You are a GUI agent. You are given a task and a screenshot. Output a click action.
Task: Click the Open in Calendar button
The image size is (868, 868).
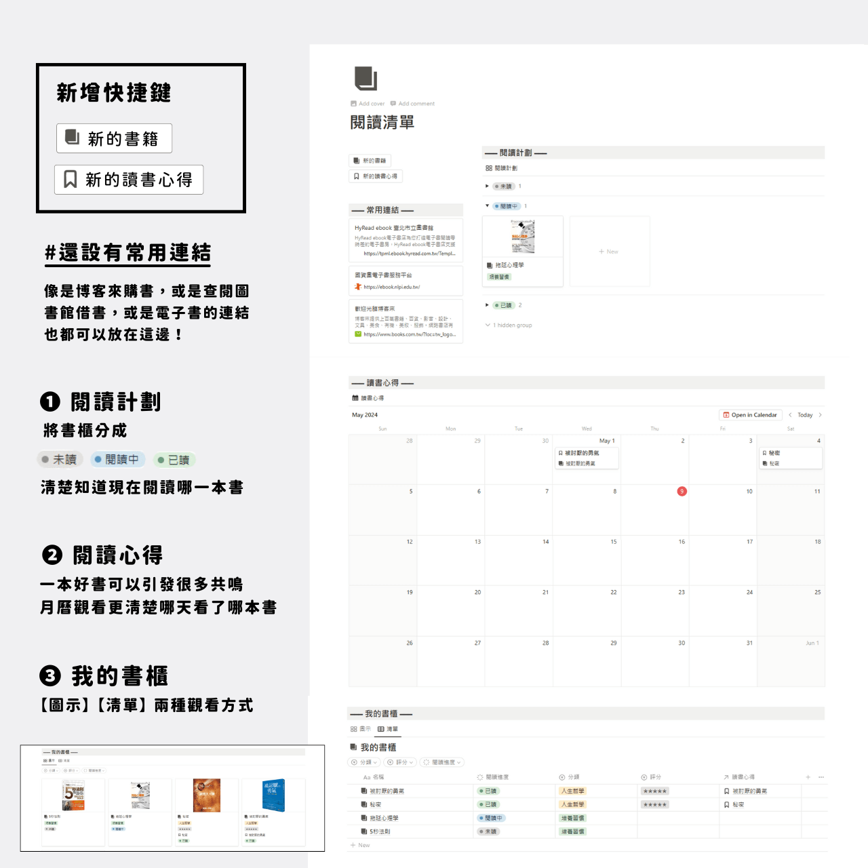click(x=750, y=415)
